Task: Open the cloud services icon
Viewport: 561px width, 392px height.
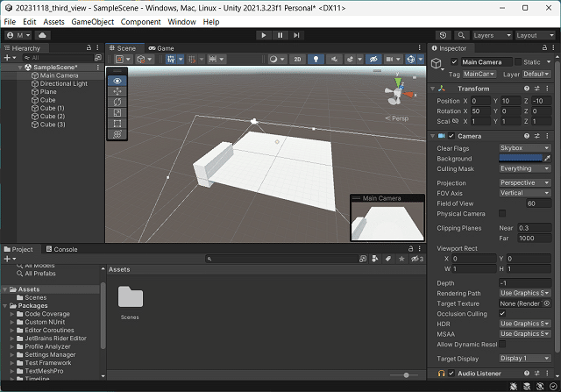Action: 42,35
